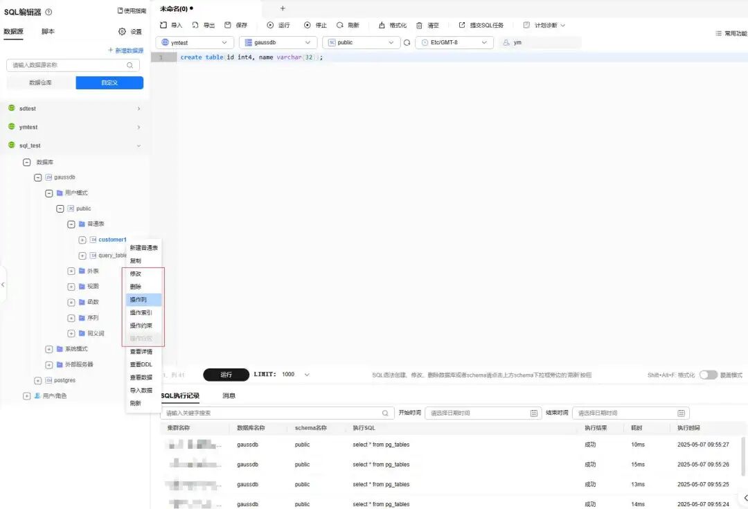Open the LIMIT 1000 dropdown

coord(307,375)
